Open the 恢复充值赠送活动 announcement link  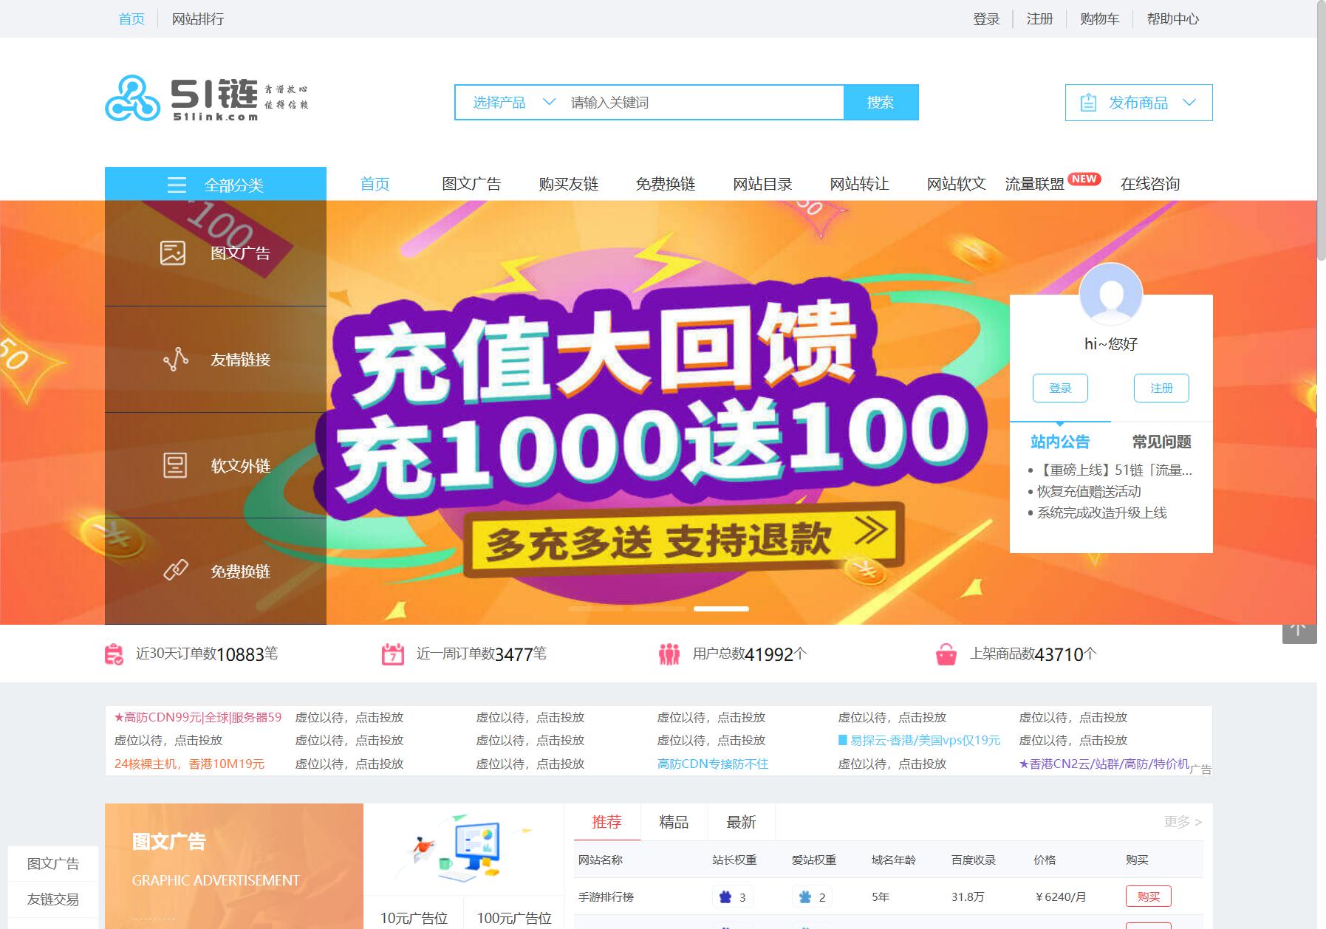(1089, 491)
